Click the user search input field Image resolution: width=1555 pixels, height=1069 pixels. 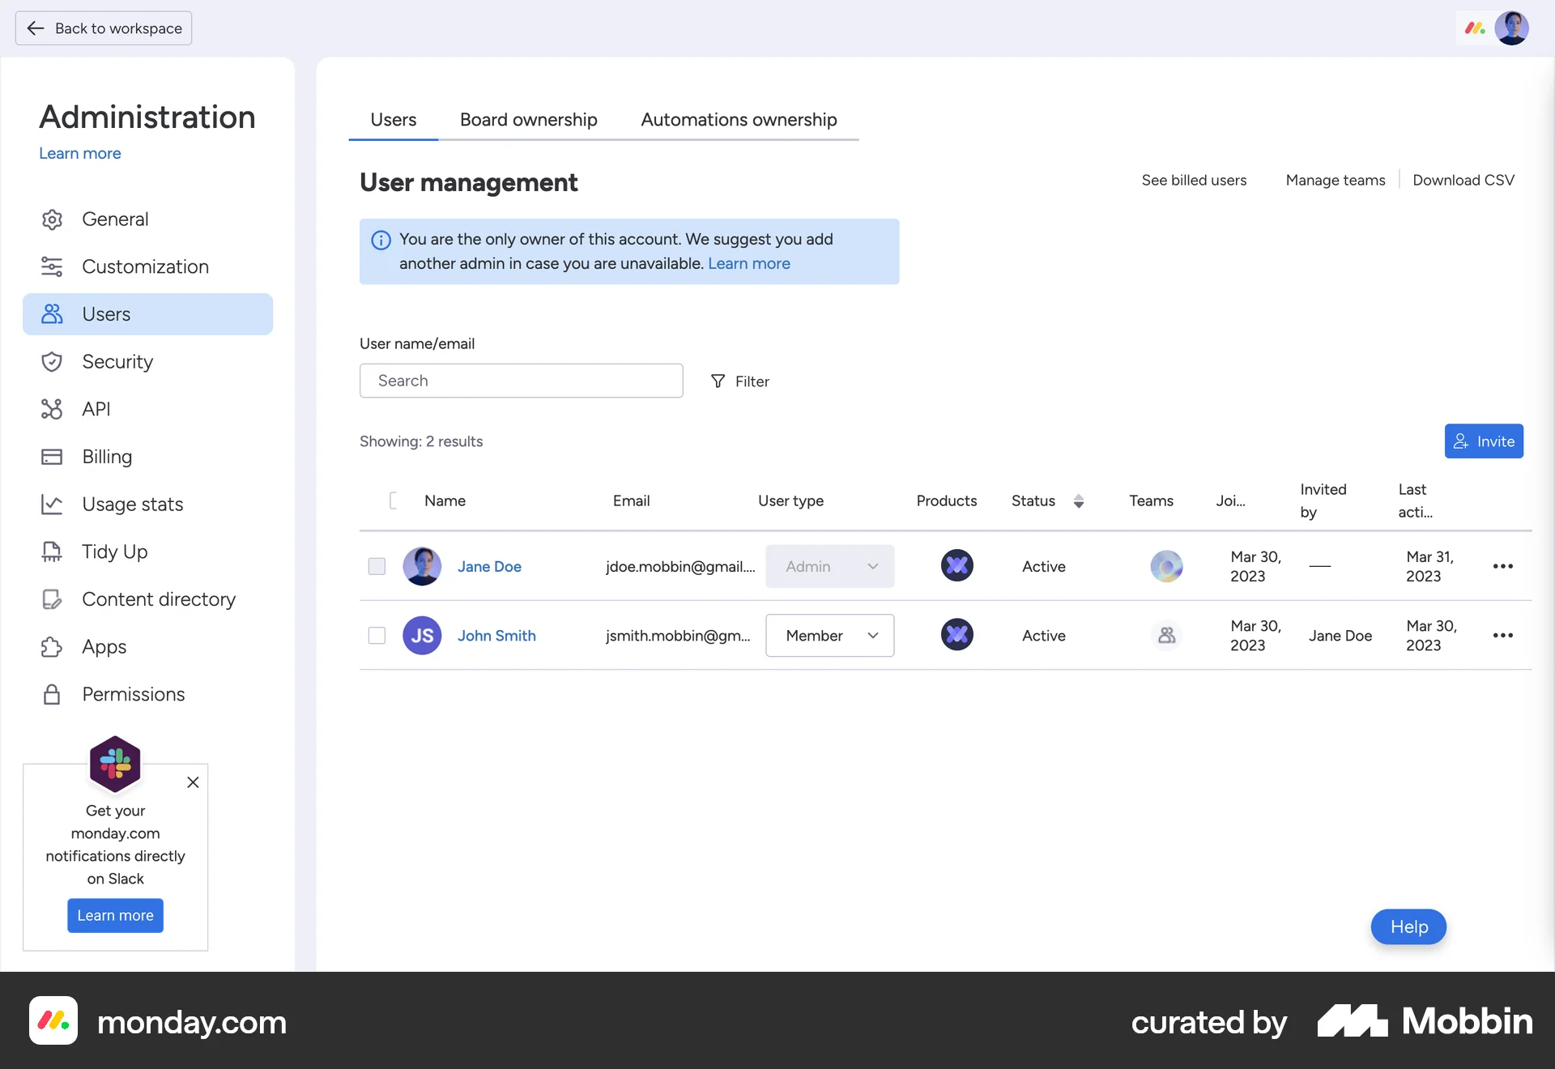tap(521, 381)
